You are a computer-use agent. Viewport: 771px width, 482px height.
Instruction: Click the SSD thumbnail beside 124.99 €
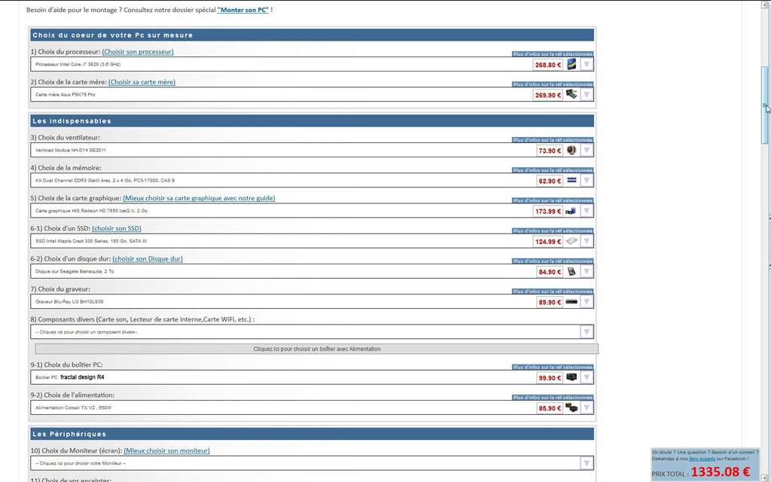(x=571, y=241)
